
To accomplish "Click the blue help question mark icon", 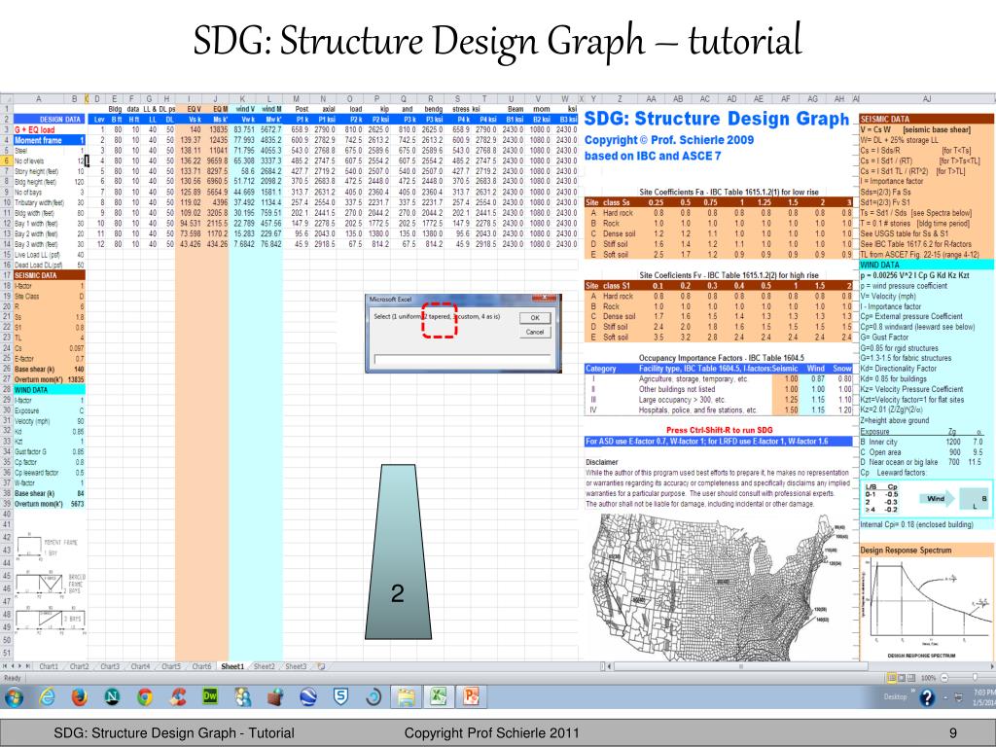I will (x=927, y=698).
